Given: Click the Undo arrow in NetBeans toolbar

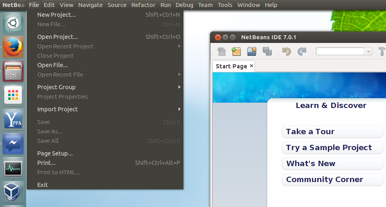Looking at the screenshot, I should pos(287,52).
